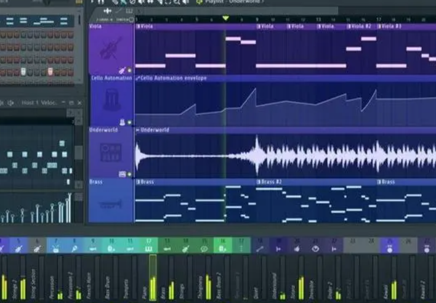Select the String Section mixer track label
436x303 pixels.
[x=33, y=283]
